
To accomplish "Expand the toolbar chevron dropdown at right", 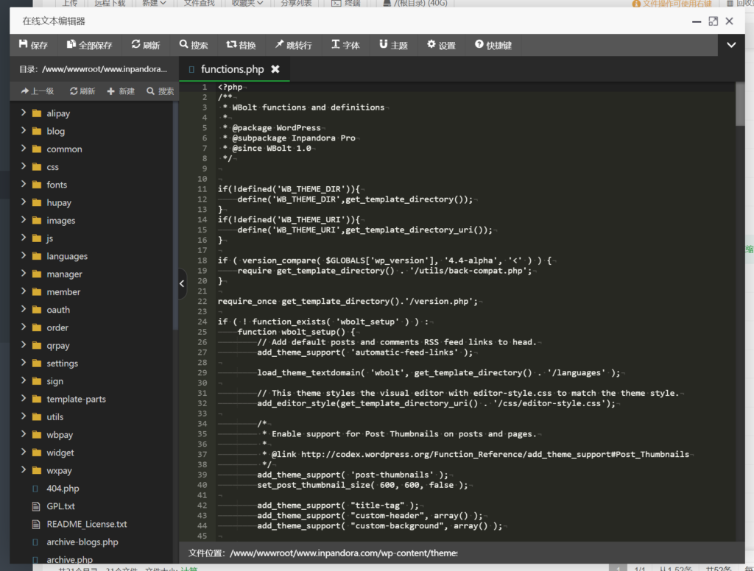I will (x=731, y=45).
